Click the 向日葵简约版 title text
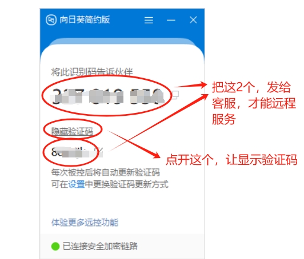The width and height of the screenshot is (304, 259). coord(85,20)
